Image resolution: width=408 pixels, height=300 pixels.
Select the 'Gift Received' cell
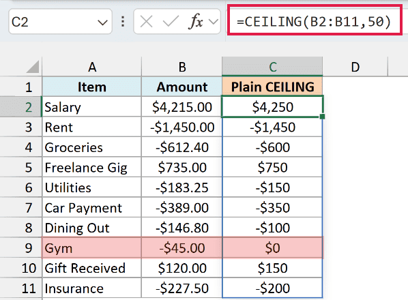point(92,268)
